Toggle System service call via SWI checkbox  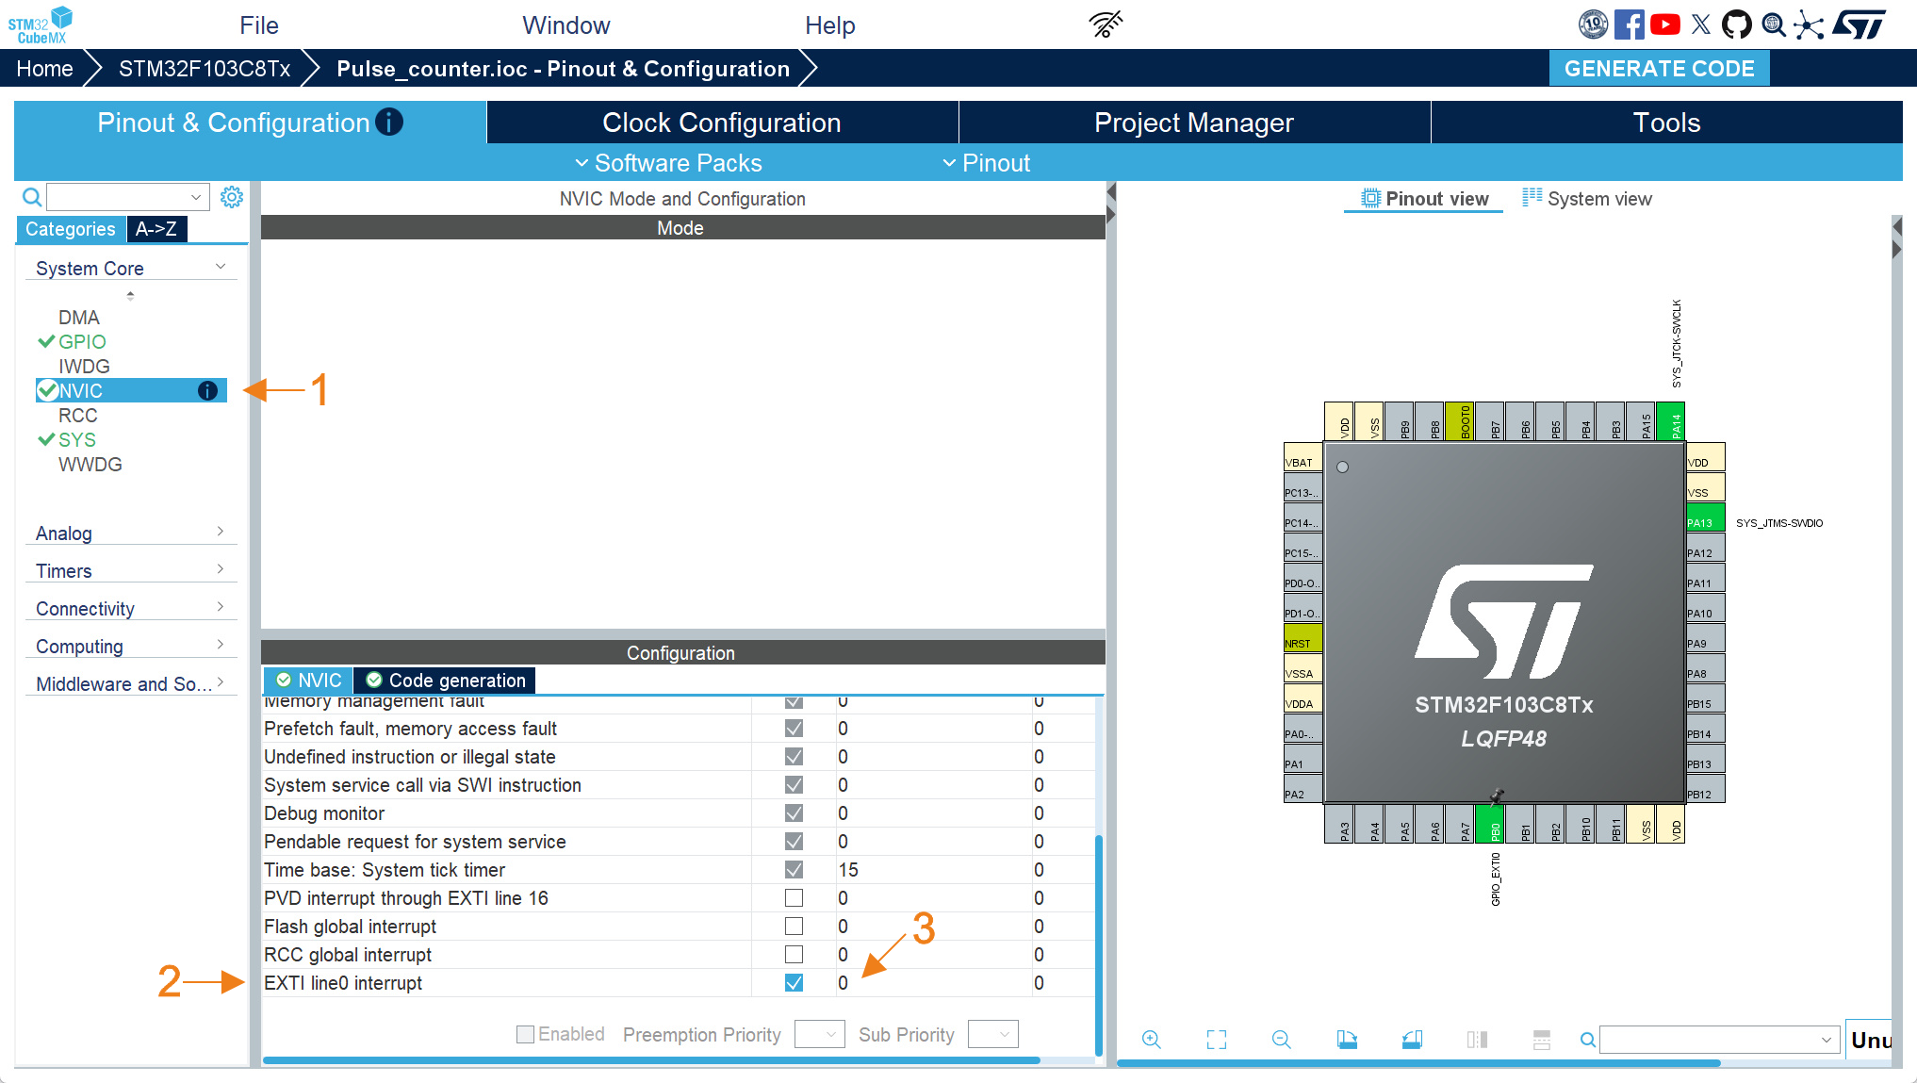point(795,785)
